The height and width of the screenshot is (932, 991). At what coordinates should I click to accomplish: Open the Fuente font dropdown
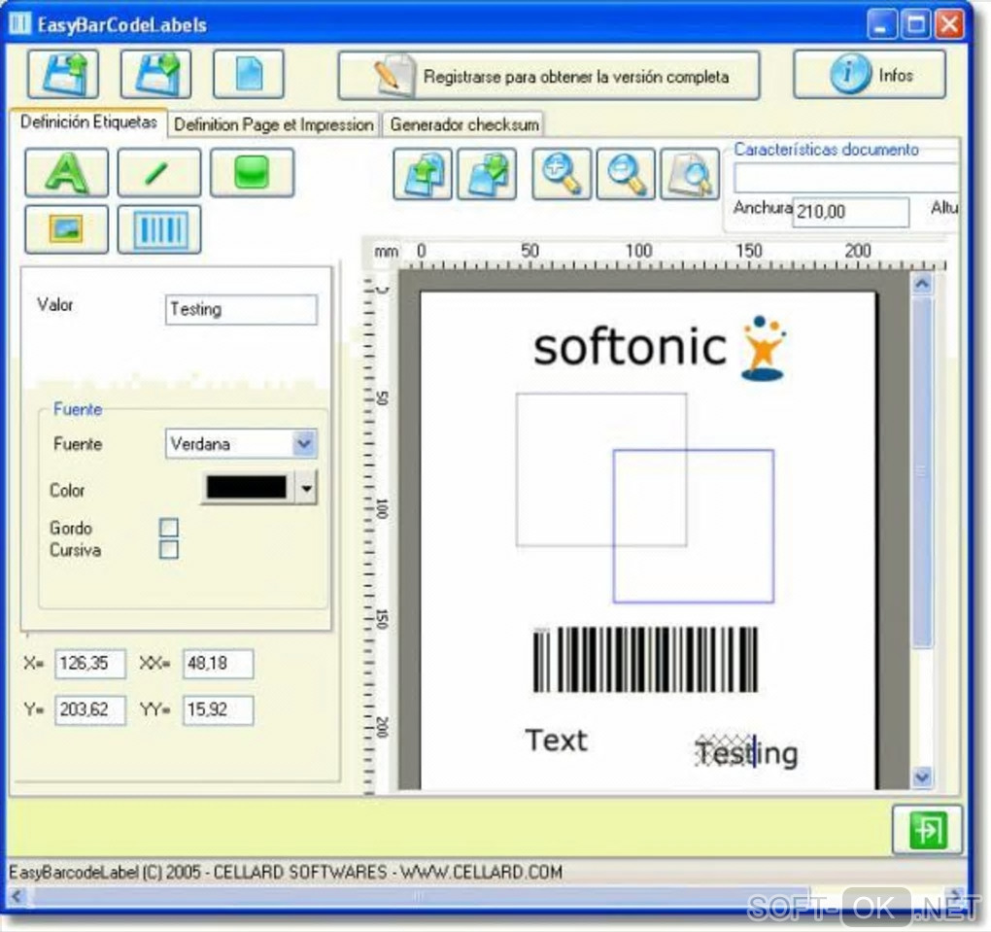(x=241, y=444)
